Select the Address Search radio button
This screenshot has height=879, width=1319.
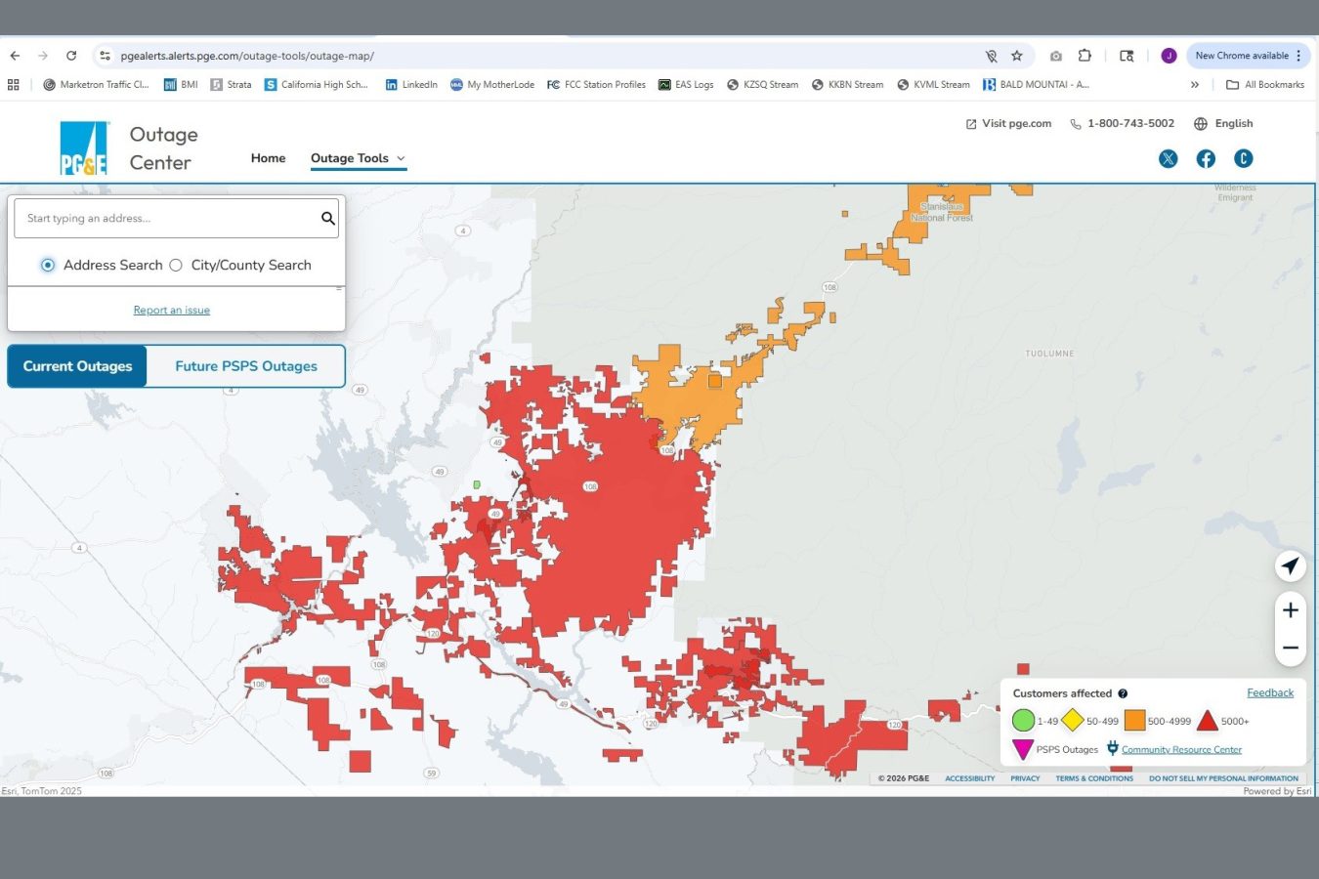48,265
